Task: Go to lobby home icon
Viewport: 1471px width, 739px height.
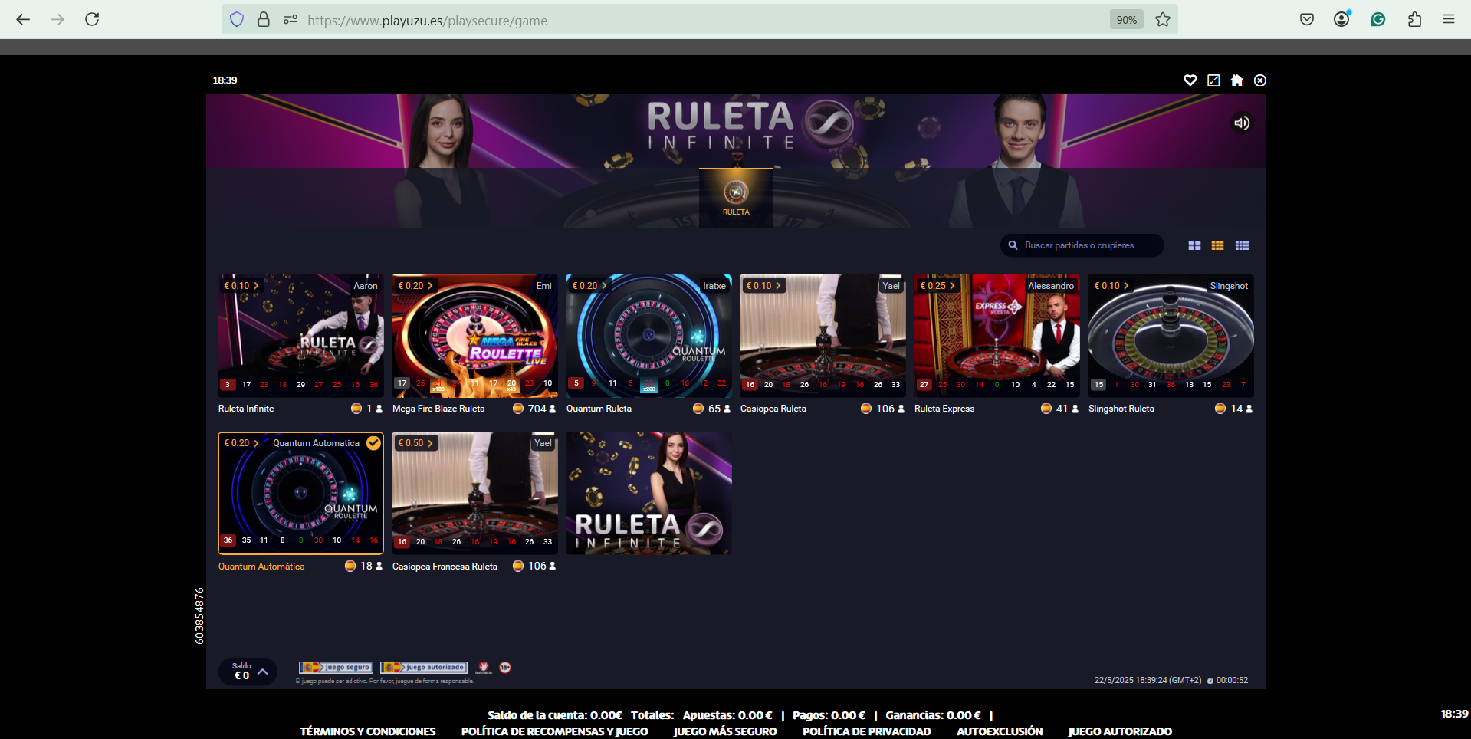Action: [1236, 80]
